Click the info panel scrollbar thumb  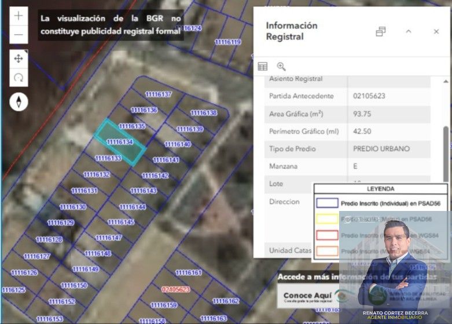point(446,154)
